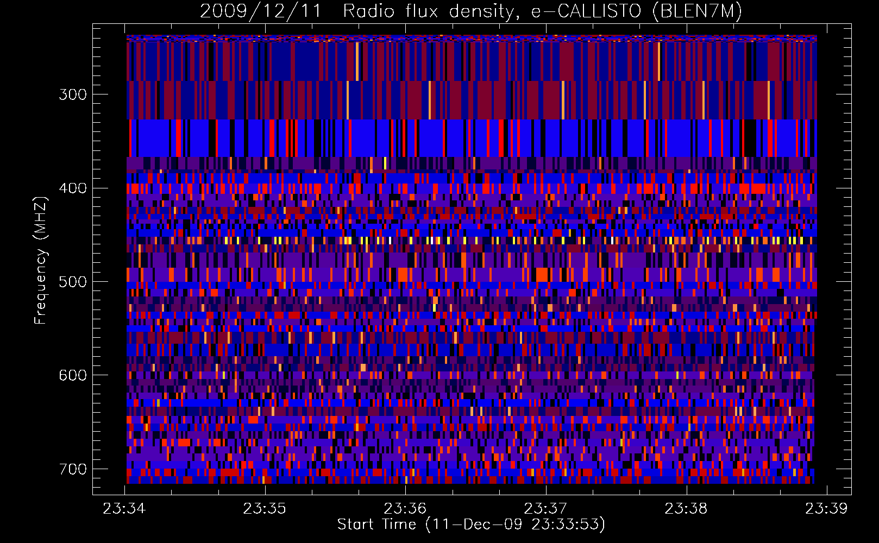The image size is (879, 543).
Task: Click the 700 frequency tick label
Action: (x=73, y=469)
